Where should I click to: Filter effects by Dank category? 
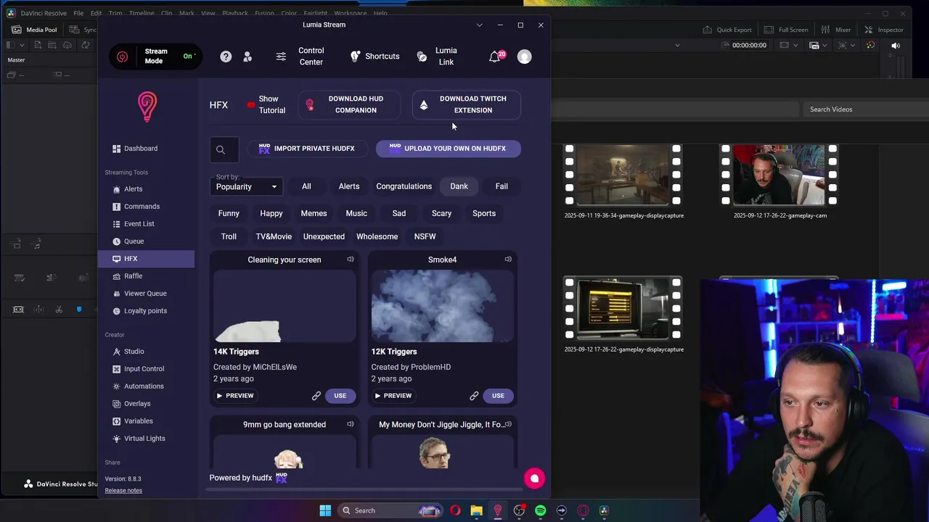459,186
